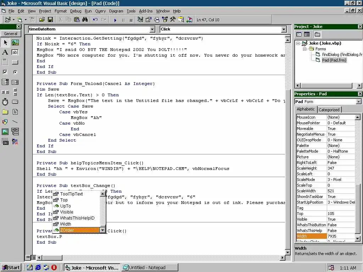Select the CheckBox control tool

coord(5,72)
